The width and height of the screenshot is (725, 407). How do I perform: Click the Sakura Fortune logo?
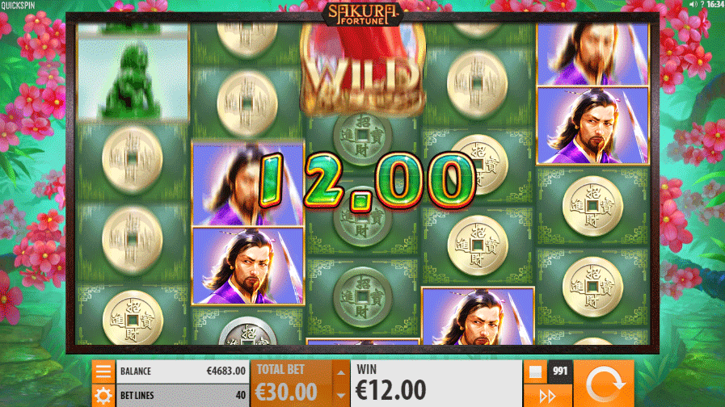[363, 15]
